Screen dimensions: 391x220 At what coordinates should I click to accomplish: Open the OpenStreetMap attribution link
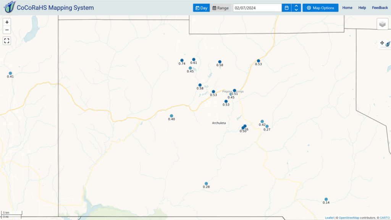click(x=349, y=218)
